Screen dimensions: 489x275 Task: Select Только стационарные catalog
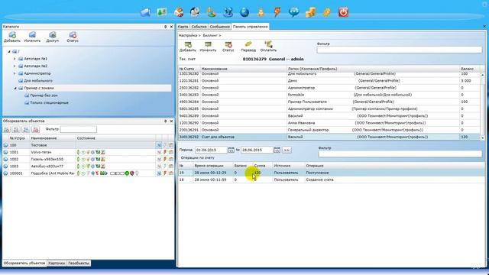coord(49,102)
